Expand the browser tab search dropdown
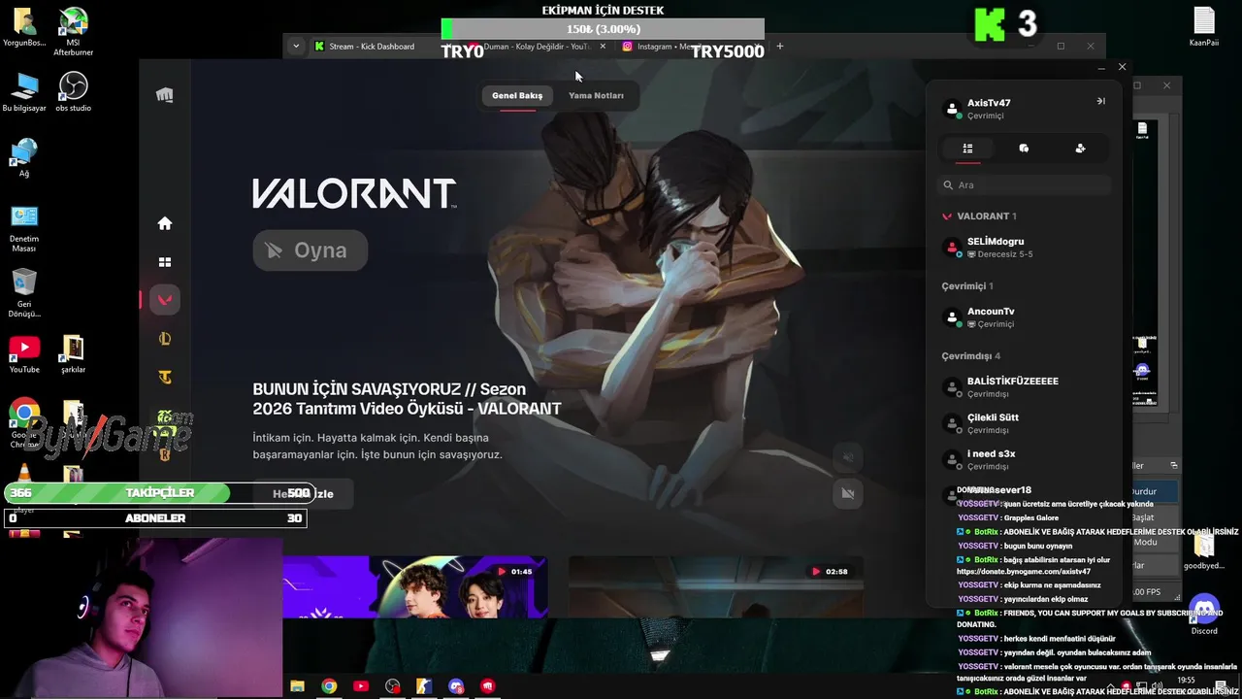The image size is (1242, 699). (296, 46)
